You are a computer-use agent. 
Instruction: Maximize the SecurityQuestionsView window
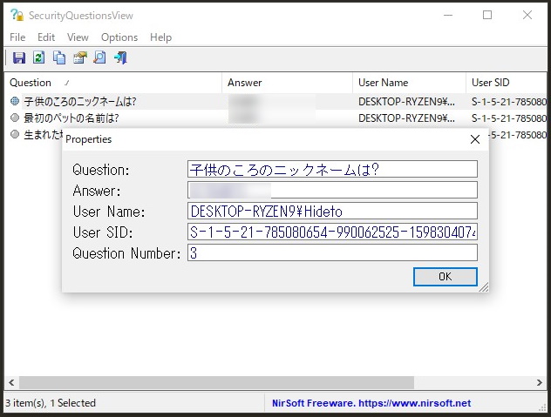pyautogui.click(x=487, y=15)
